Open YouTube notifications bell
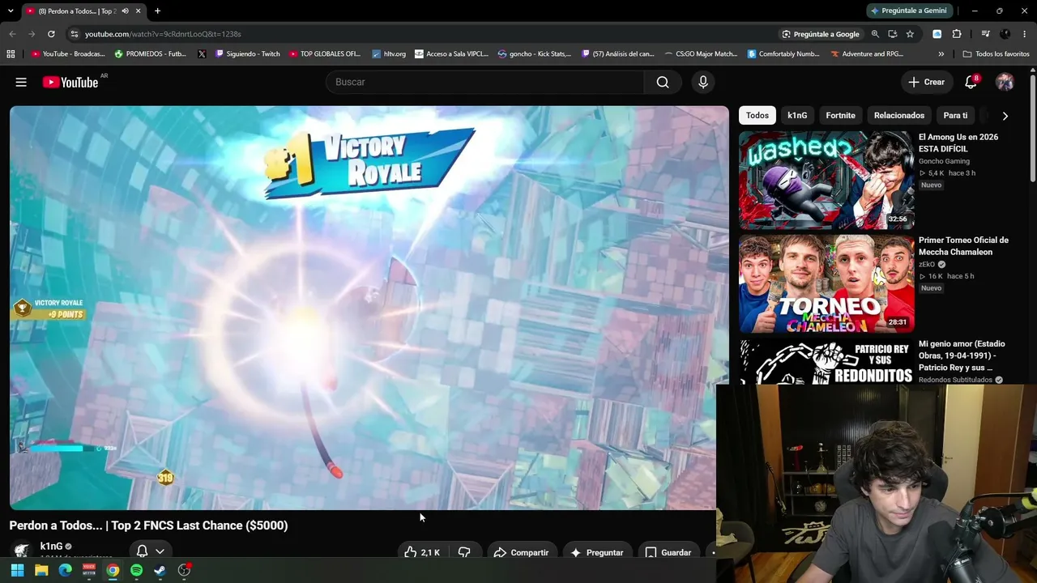Screen dimensions: 1037x583 [x=971, y=82]
